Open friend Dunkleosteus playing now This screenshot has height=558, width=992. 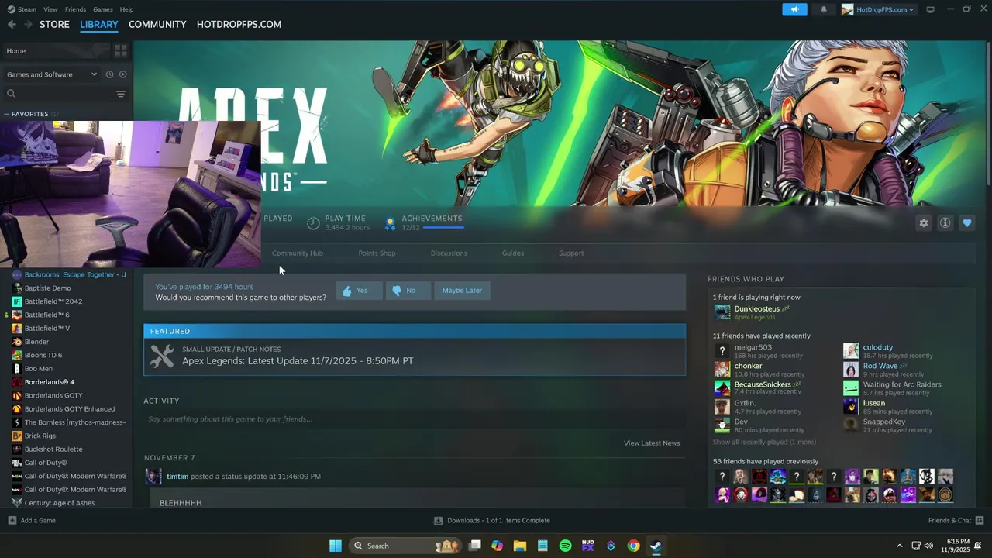[756, 309]
